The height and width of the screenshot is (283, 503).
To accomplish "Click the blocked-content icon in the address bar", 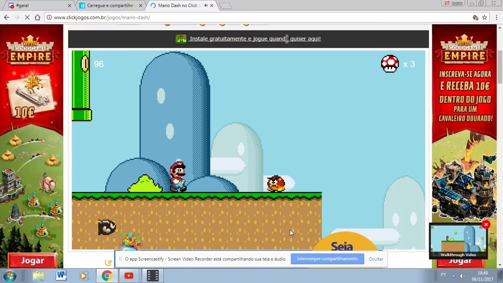I will click(x=475, y=17).
